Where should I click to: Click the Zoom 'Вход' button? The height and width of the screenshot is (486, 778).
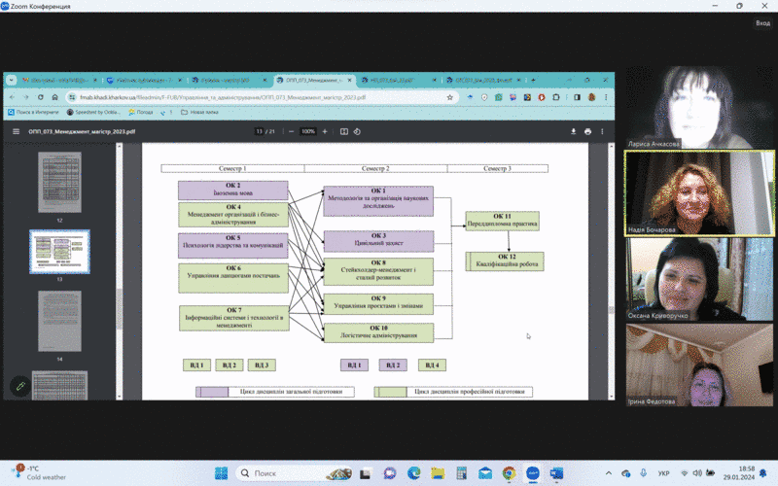[761, 22]
